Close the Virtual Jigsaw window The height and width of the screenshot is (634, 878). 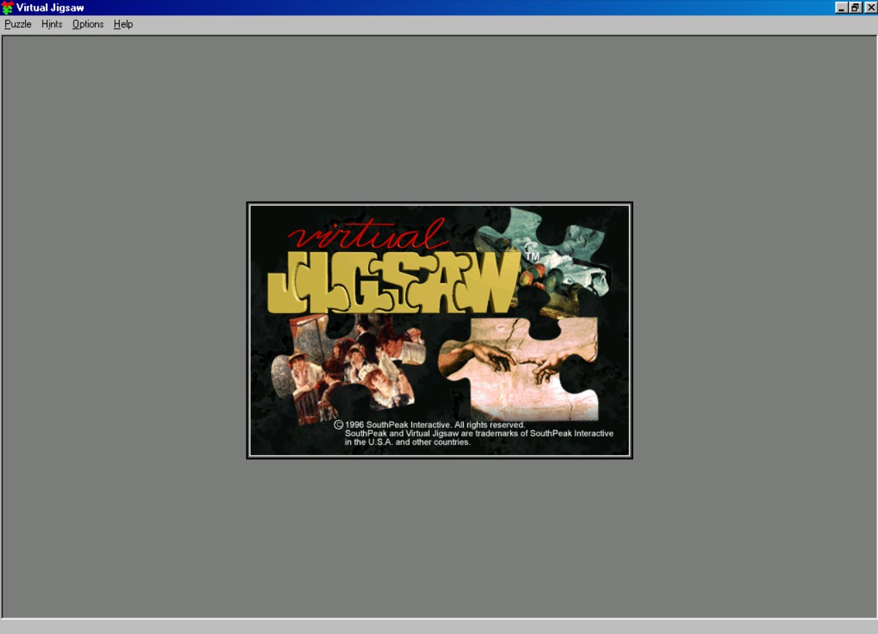pyautogui.click(x=870, y=8)
